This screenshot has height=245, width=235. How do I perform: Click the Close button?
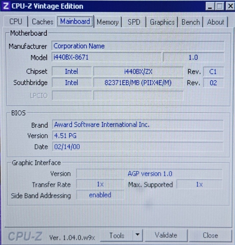pyautogui.click(x=211, y=235)
